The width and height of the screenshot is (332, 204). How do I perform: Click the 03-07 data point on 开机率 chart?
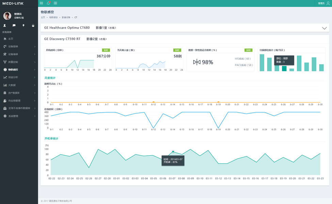(173, 152)
